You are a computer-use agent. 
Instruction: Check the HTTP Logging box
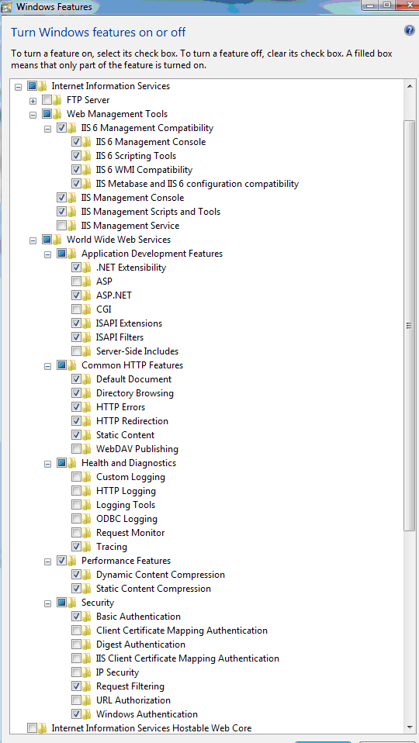pos(76,491)
